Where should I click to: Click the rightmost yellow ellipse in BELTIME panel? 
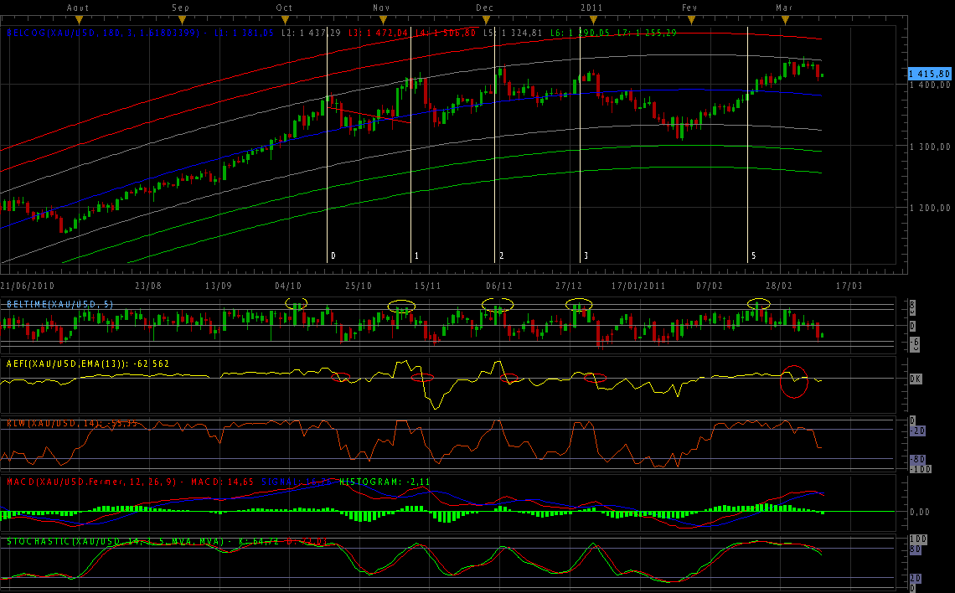coord(759,303)
